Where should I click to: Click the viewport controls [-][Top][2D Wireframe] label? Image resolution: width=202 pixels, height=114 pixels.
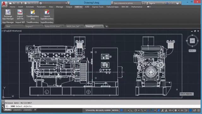[x=12, y=31]
